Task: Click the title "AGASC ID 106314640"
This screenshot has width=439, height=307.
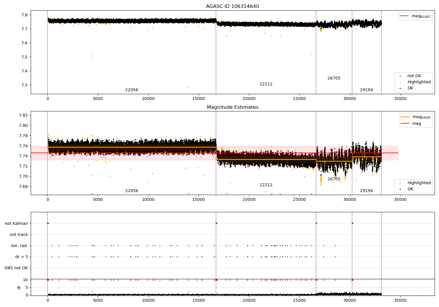Action: coord(232,6)
